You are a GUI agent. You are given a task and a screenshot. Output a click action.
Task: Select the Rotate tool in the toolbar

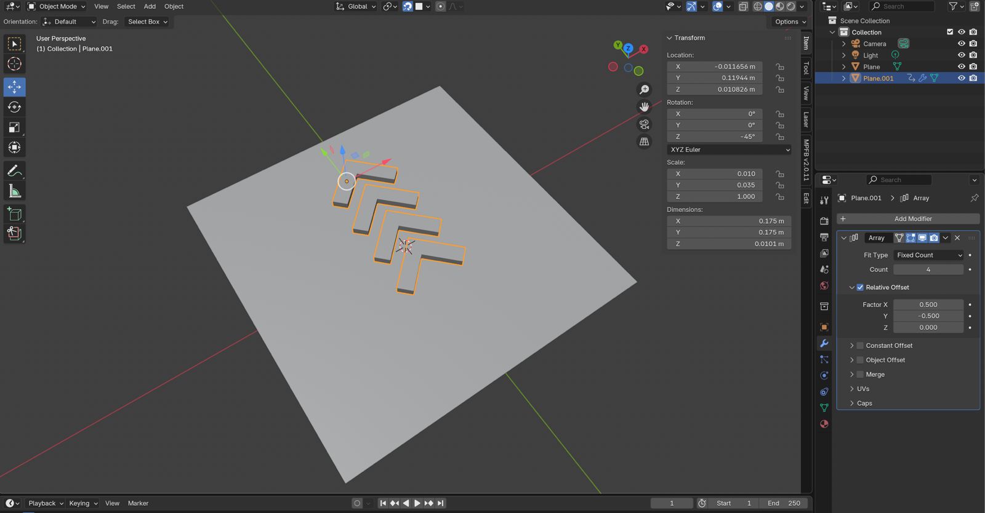[14, 107]
